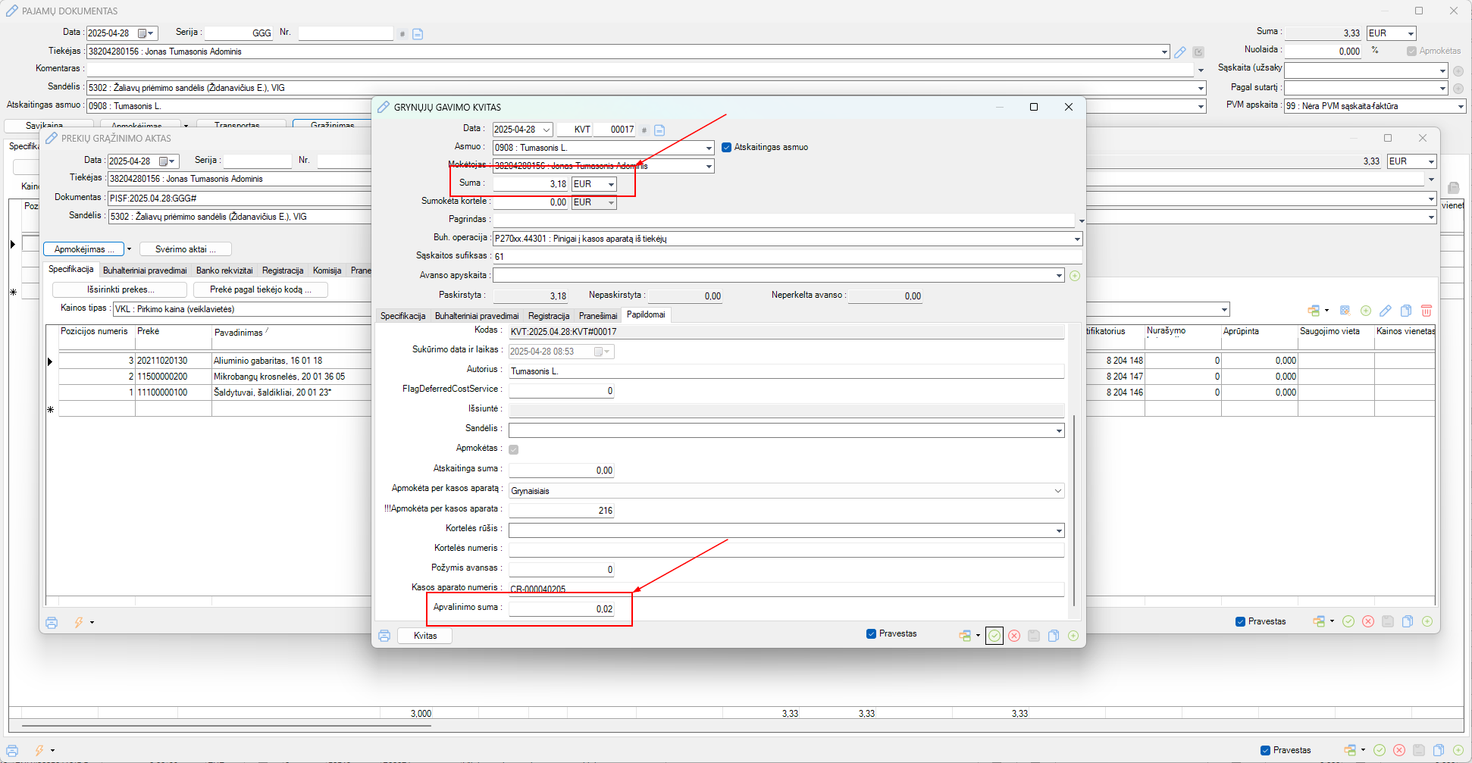Click the blue pencil edit icon above grid

pyautogui.click(x=1386, y=311)
